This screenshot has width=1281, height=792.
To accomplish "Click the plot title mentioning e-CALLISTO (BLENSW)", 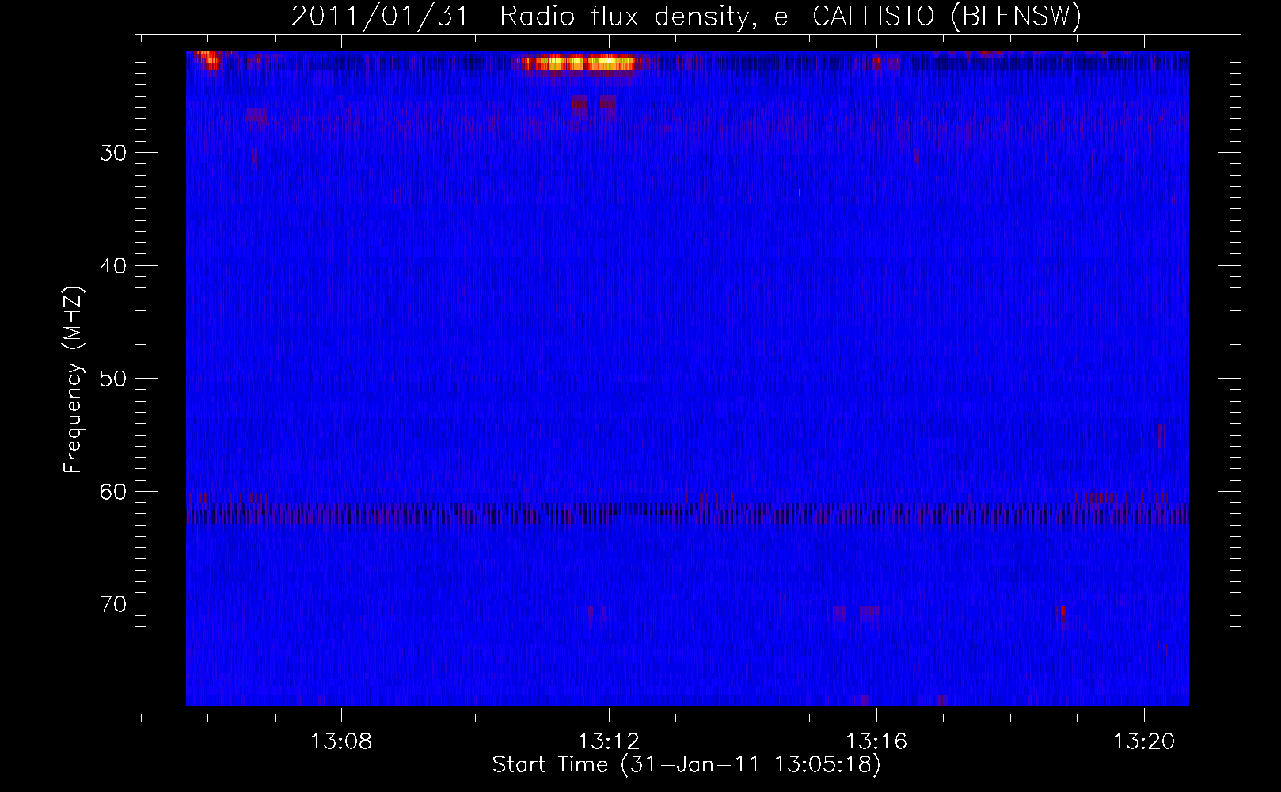I will pyautogui.click(x=686, y=16).
